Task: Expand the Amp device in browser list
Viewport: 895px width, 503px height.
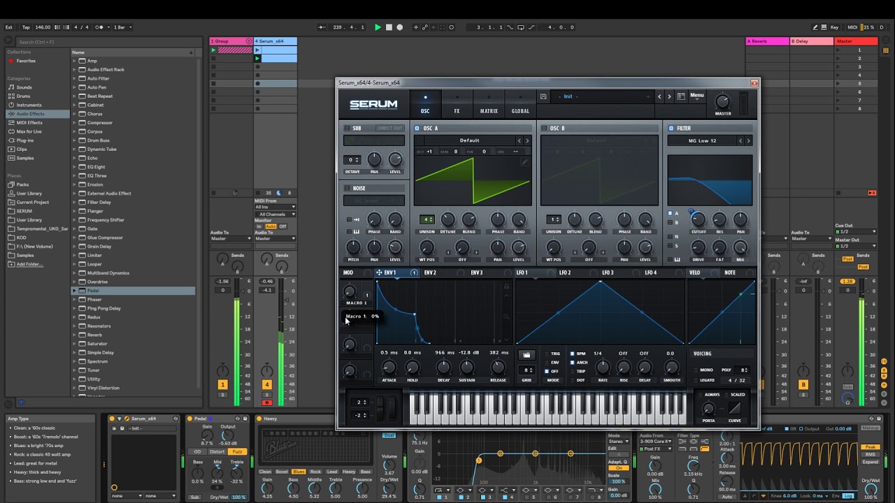Action: click(74, 61)
